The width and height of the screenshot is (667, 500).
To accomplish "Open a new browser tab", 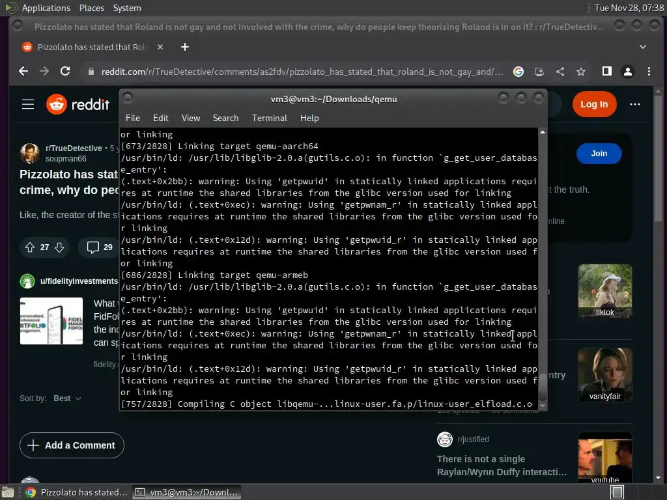I will click(184, 47).
